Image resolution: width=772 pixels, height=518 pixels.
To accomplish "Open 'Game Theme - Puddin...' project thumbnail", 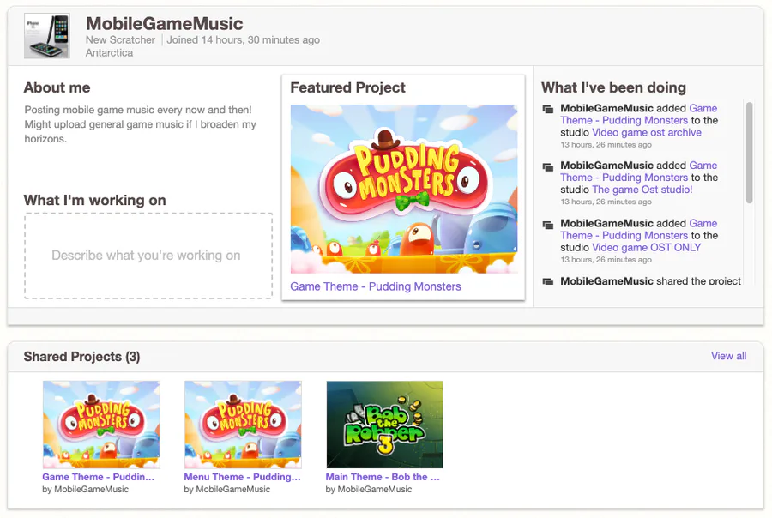I will (x=101, y=425).
